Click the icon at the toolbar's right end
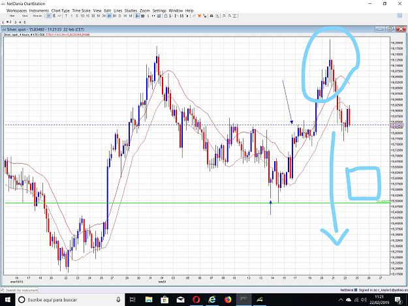 pos(400,16)
